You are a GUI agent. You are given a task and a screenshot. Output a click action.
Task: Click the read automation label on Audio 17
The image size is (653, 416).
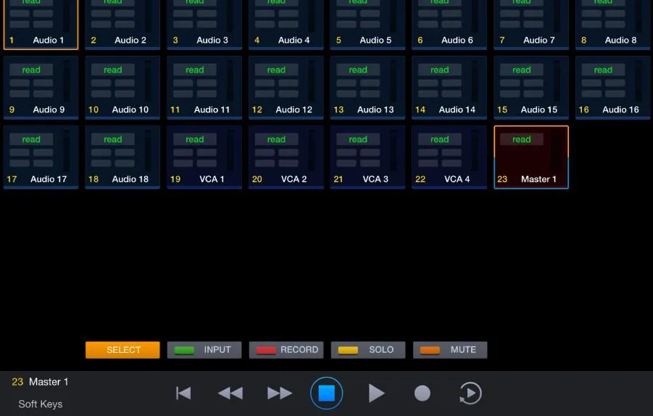point(31,139)
